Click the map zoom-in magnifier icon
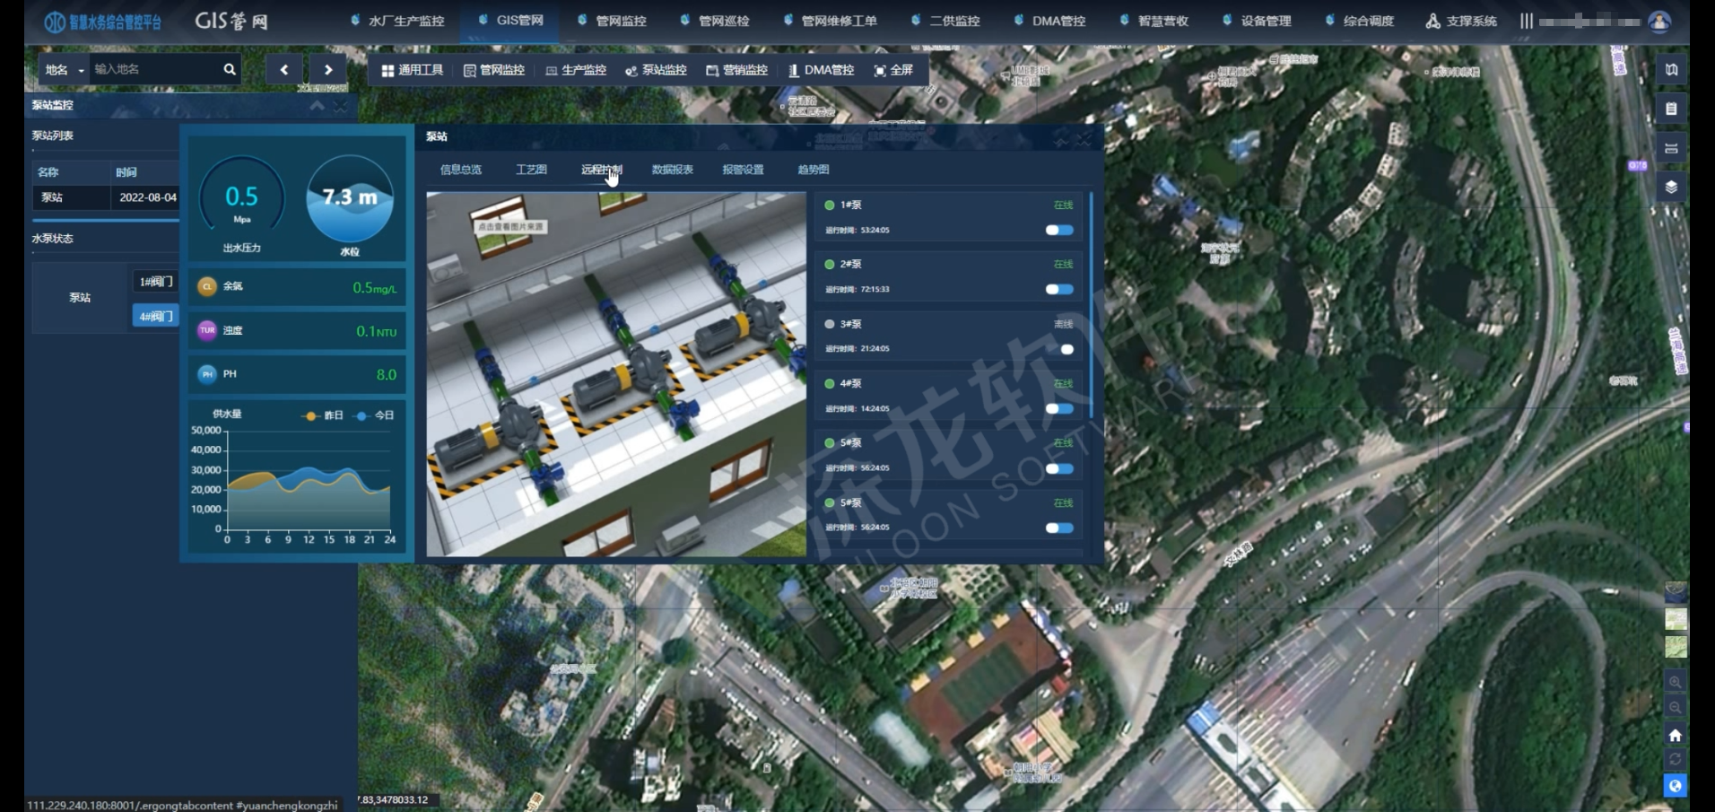 [x=1675, y=683]
